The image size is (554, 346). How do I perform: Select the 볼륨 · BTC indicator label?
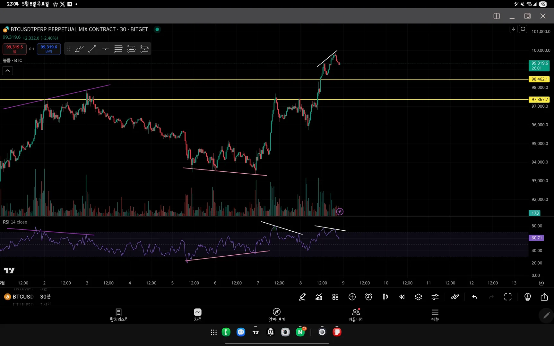13,60
